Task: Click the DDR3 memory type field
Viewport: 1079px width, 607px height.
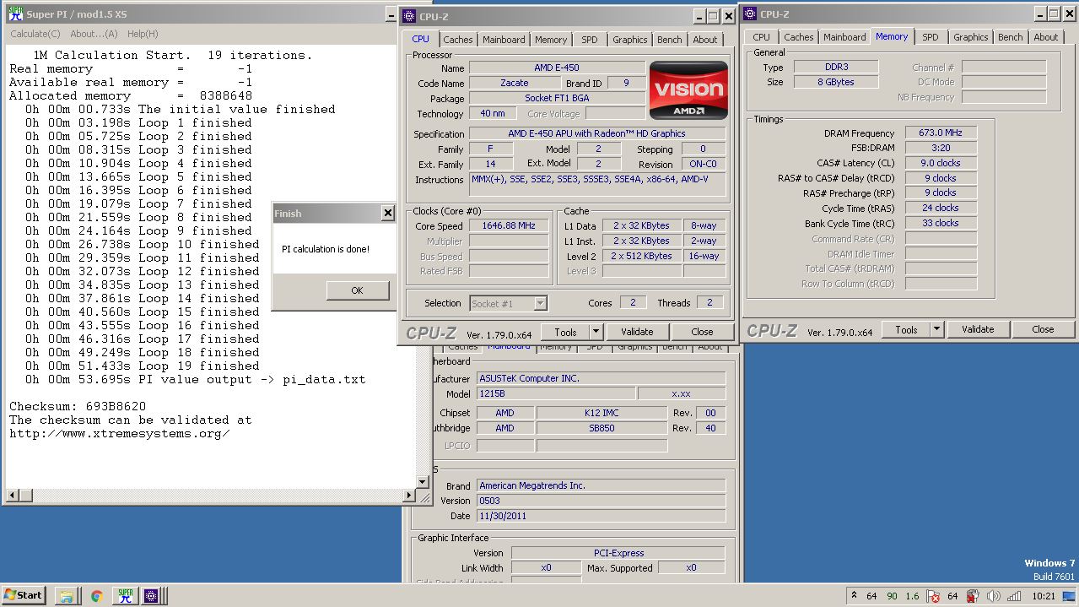Action: tap(837, 67)
